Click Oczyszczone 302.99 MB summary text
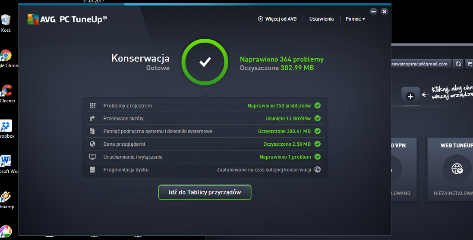Screen dimensions: 473x240 tap(277, 68)
